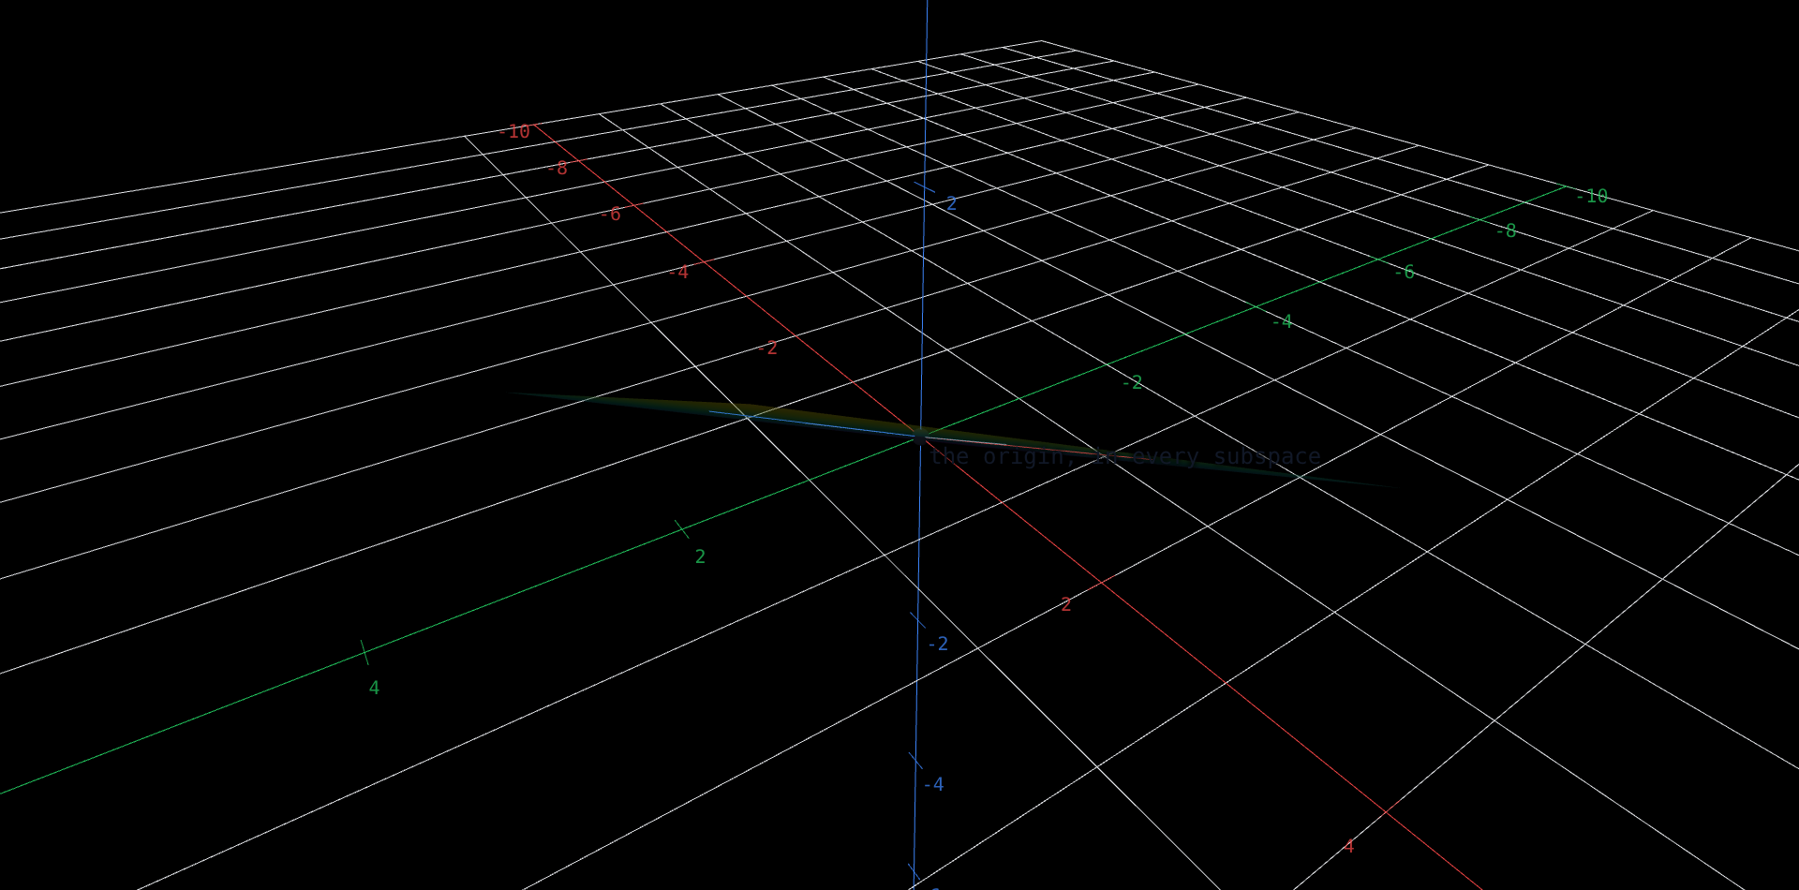Select the red axis label "-10"
The image size is (1799, 890).
(x=514, y=132)
